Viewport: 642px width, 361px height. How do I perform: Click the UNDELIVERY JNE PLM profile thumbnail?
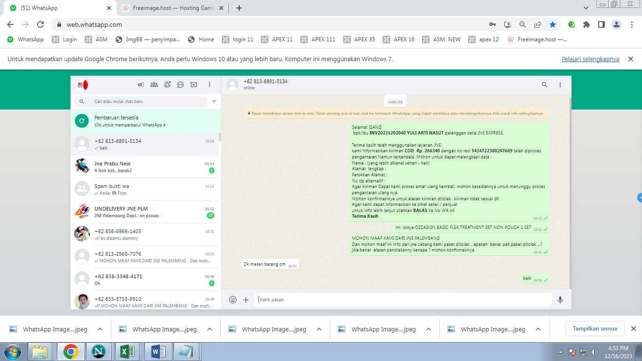(x=82, y=212)
